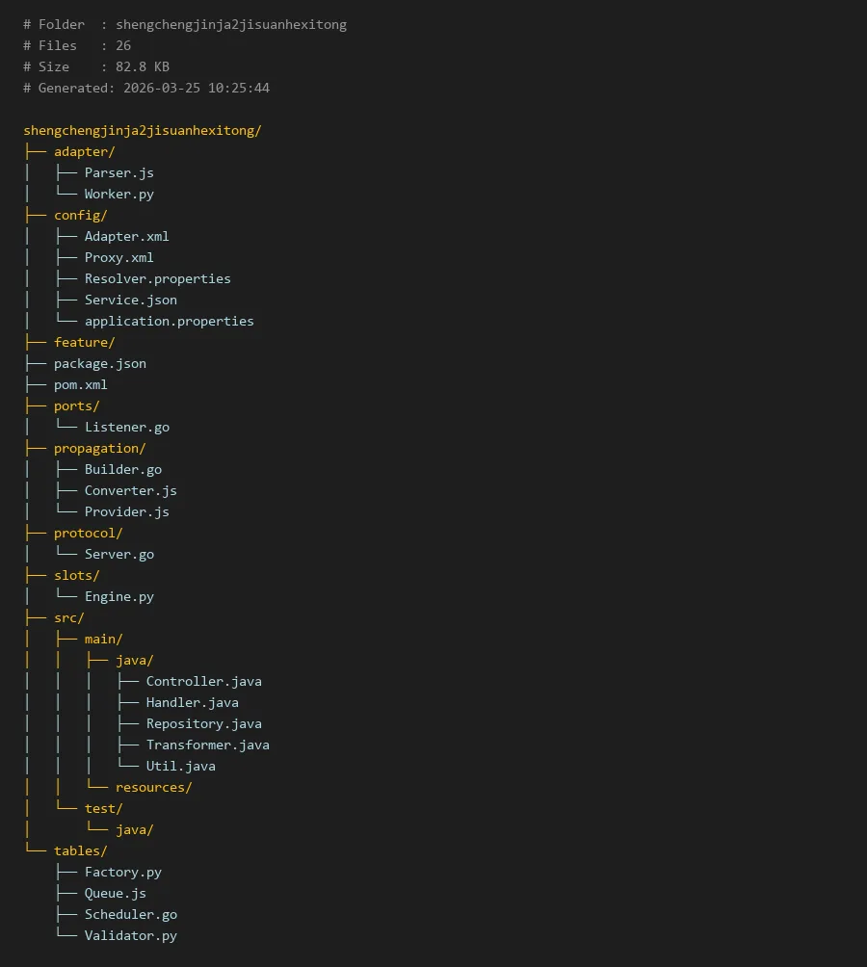Expand the config/ folder
Screen dimensions: 867x967
(81, 215)
